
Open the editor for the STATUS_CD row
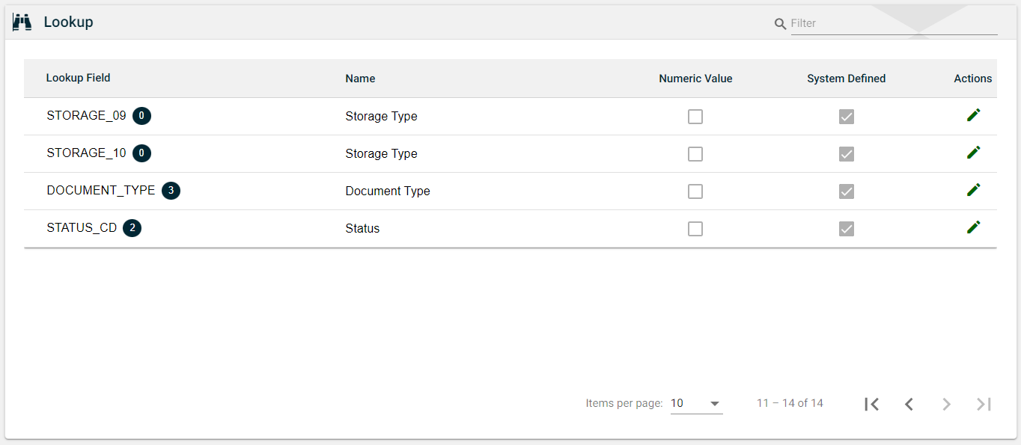[973, 227]
